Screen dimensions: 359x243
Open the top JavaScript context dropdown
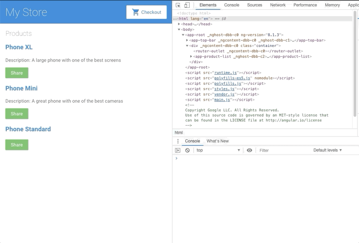click(x=218, y=150)
